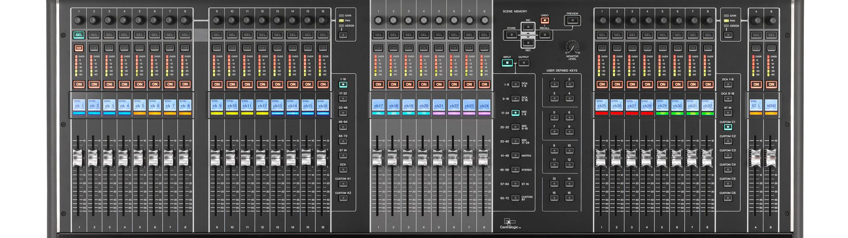The height and width of the screenshot is (238, 848).
Task: Toggle the ON key above ch20
Action: click(424, 84)
